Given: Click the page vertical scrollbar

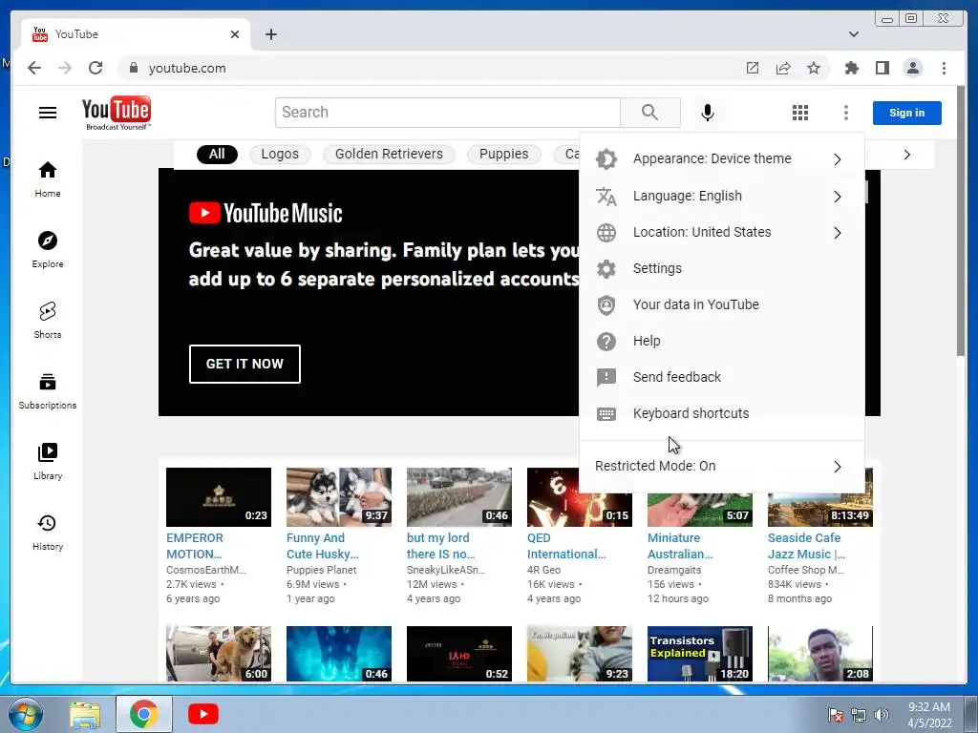Looking at the screenshot, I should pos(961,221).
